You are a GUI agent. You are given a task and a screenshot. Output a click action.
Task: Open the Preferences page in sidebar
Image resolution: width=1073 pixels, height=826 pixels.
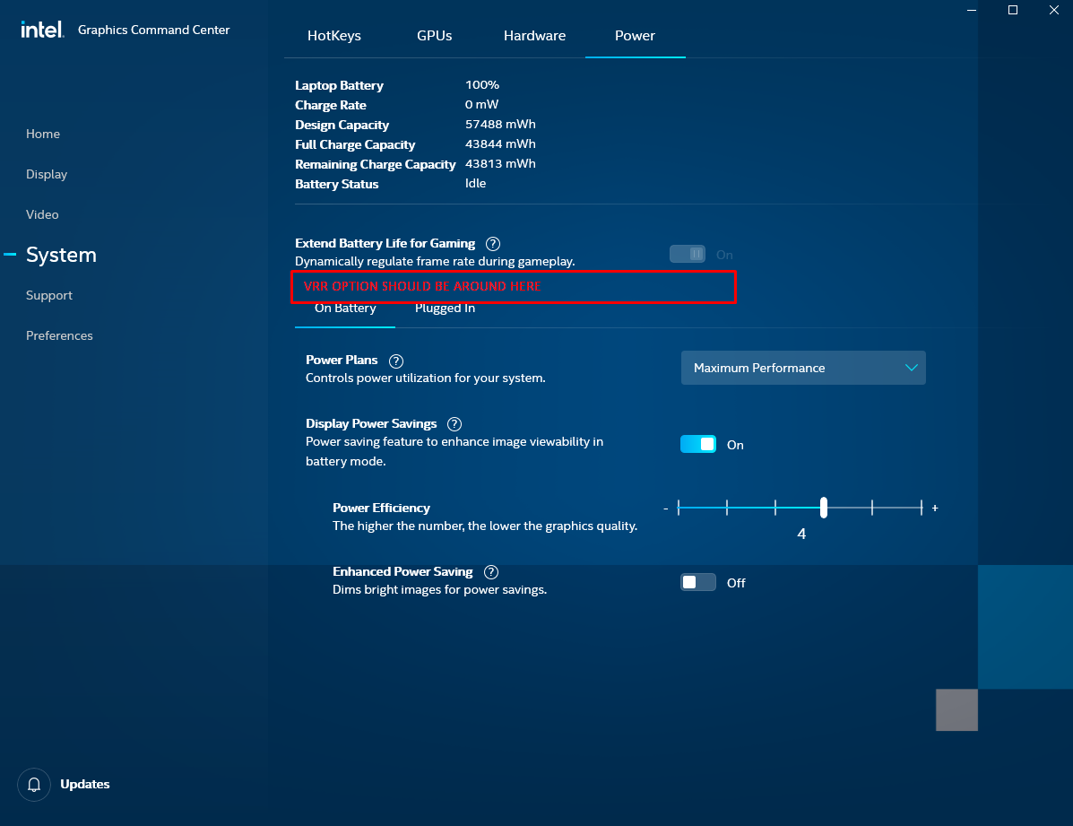coord(59,335)
